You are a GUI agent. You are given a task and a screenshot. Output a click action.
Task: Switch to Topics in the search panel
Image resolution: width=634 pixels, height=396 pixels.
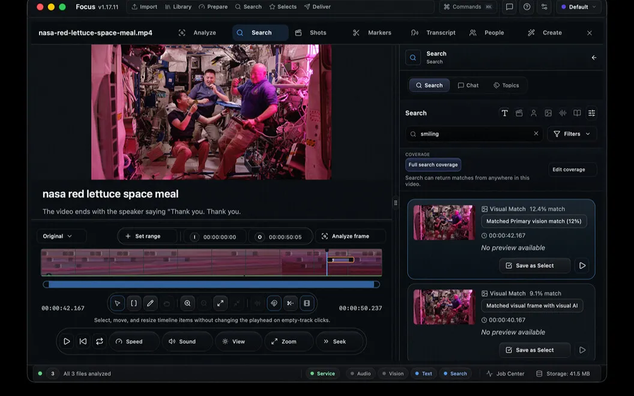point(506,85)
